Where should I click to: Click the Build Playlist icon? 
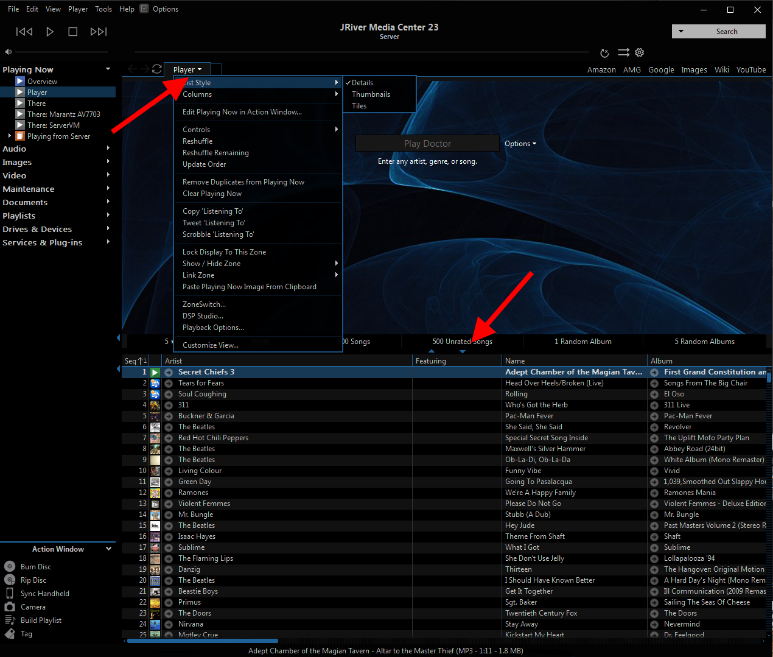(10, 620)
